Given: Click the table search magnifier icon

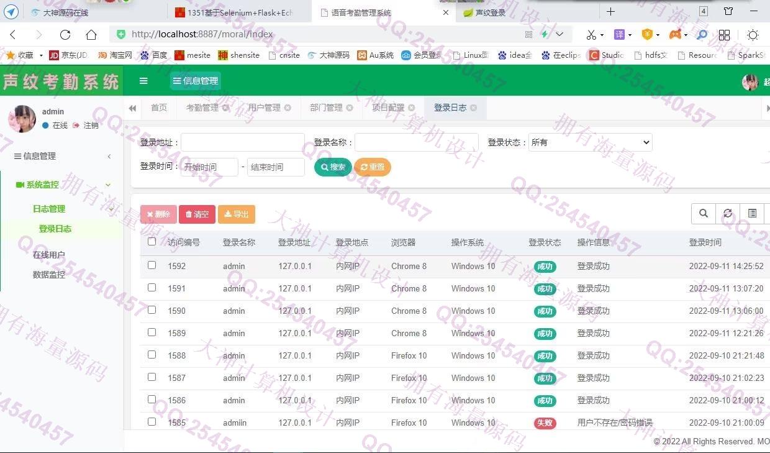Looking at the screenshot, I should (704, 214).
